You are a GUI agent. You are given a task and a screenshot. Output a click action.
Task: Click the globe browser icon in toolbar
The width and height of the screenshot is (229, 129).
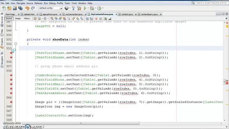coord(67,8)
